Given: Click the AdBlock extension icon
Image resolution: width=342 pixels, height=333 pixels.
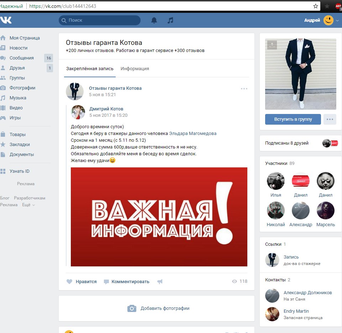Looking at the screenshot, I should coord(338,6).
